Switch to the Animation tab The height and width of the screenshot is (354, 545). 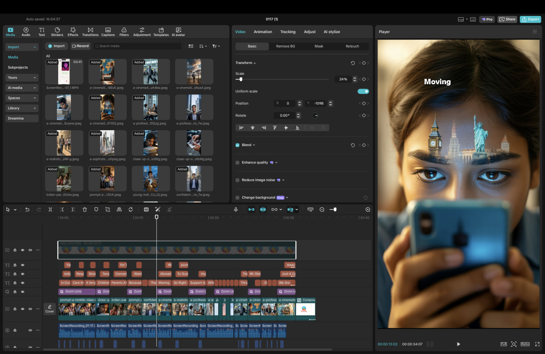point(263,32)
